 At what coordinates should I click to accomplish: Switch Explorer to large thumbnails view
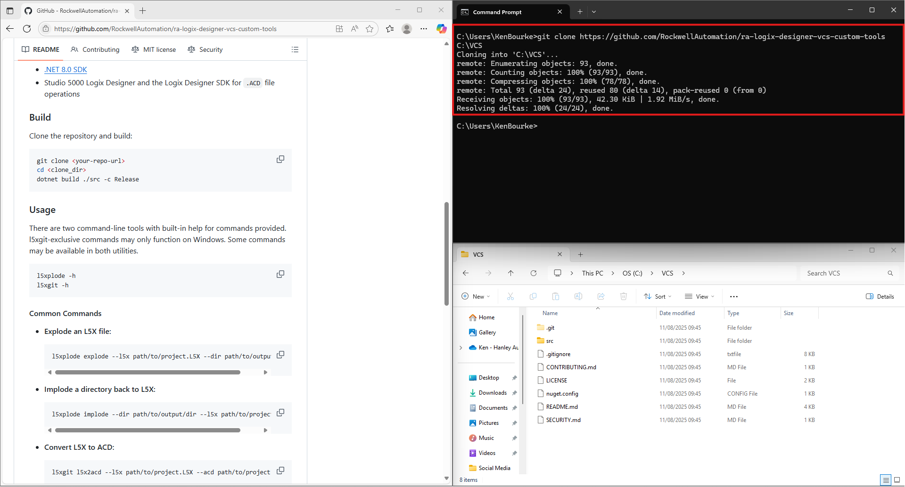(x=897, y=480)
